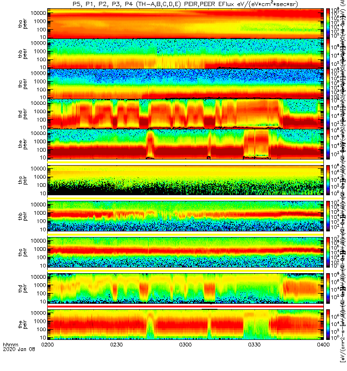This screenshot has height=371, width=347.
Task: Click the 'tha peer' y-axis label
Action: click(x=23, y=24)
